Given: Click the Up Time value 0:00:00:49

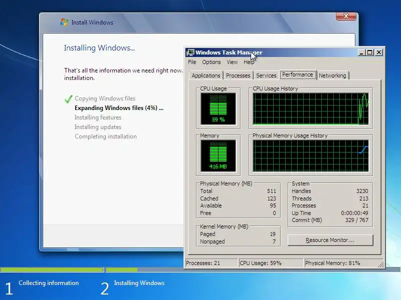Looking at the screenshot, I should pos(354,213).
